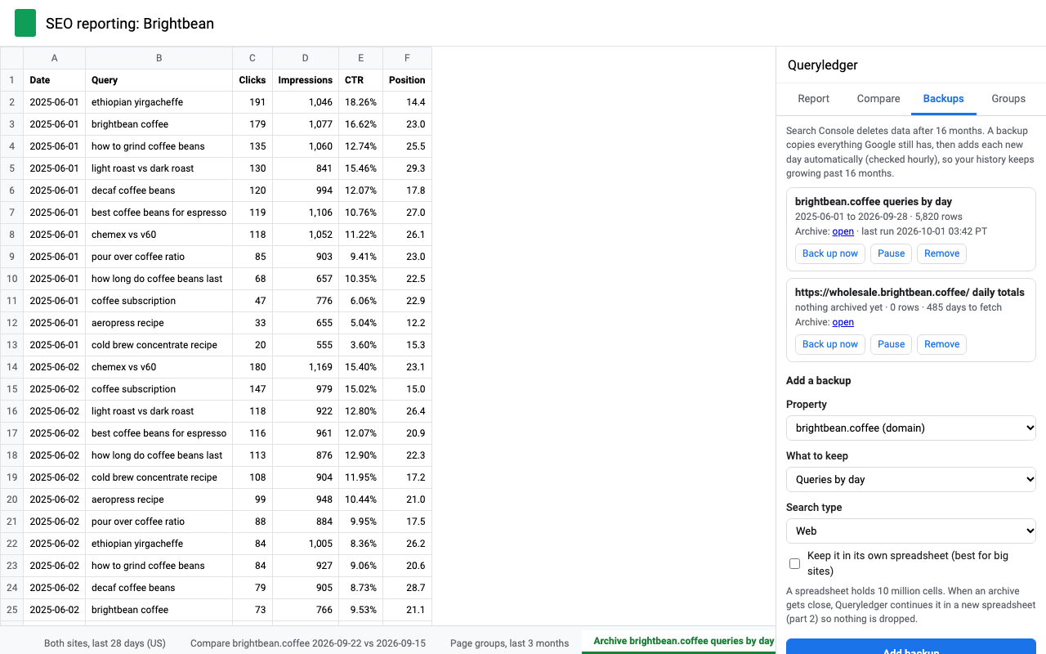Click the 'Query' header cell

(x=159, y=80)
